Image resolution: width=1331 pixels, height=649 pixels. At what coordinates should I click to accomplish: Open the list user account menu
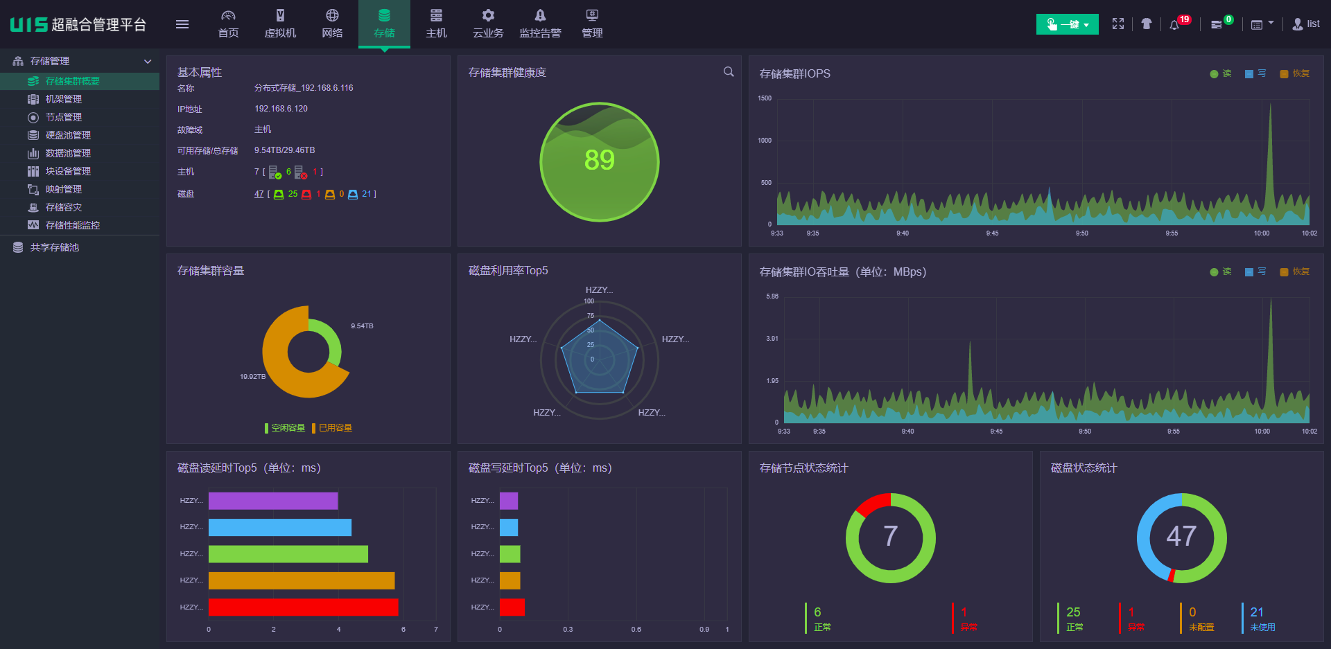[1306, 24]
